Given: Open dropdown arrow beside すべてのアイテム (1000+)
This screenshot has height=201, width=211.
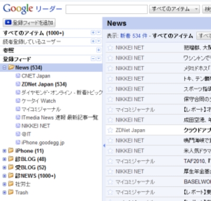Looking at the screenshot, I should (x=99, y=33).
